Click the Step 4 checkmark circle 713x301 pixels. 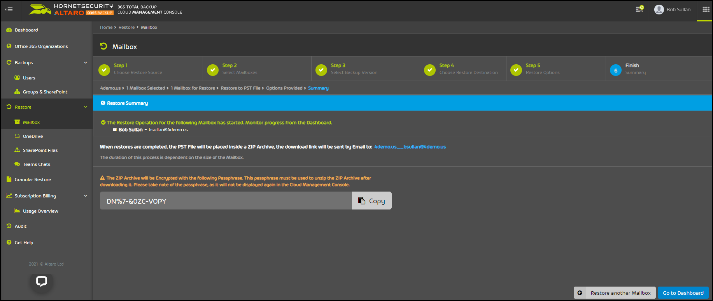(430, 70)
